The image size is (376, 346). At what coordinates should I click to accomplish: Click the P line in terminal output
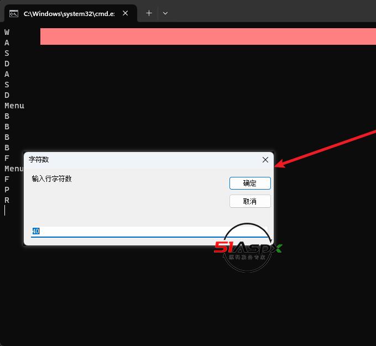pyautogui.click(x=7, y=190)
